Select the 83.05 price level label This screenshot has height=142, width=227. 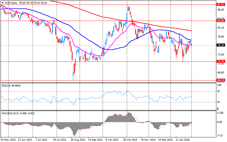[221, 21]
